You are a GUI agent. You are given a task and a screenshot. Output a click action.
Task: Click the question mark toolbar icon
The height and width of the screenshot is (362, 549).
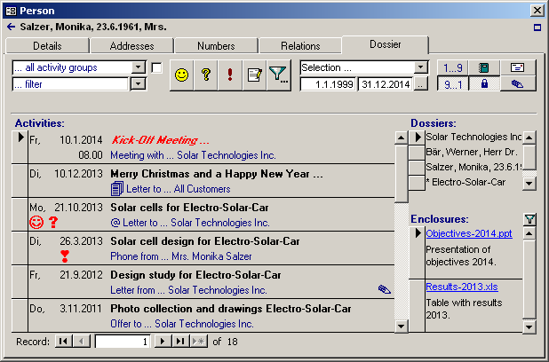[x=205, y=76]
